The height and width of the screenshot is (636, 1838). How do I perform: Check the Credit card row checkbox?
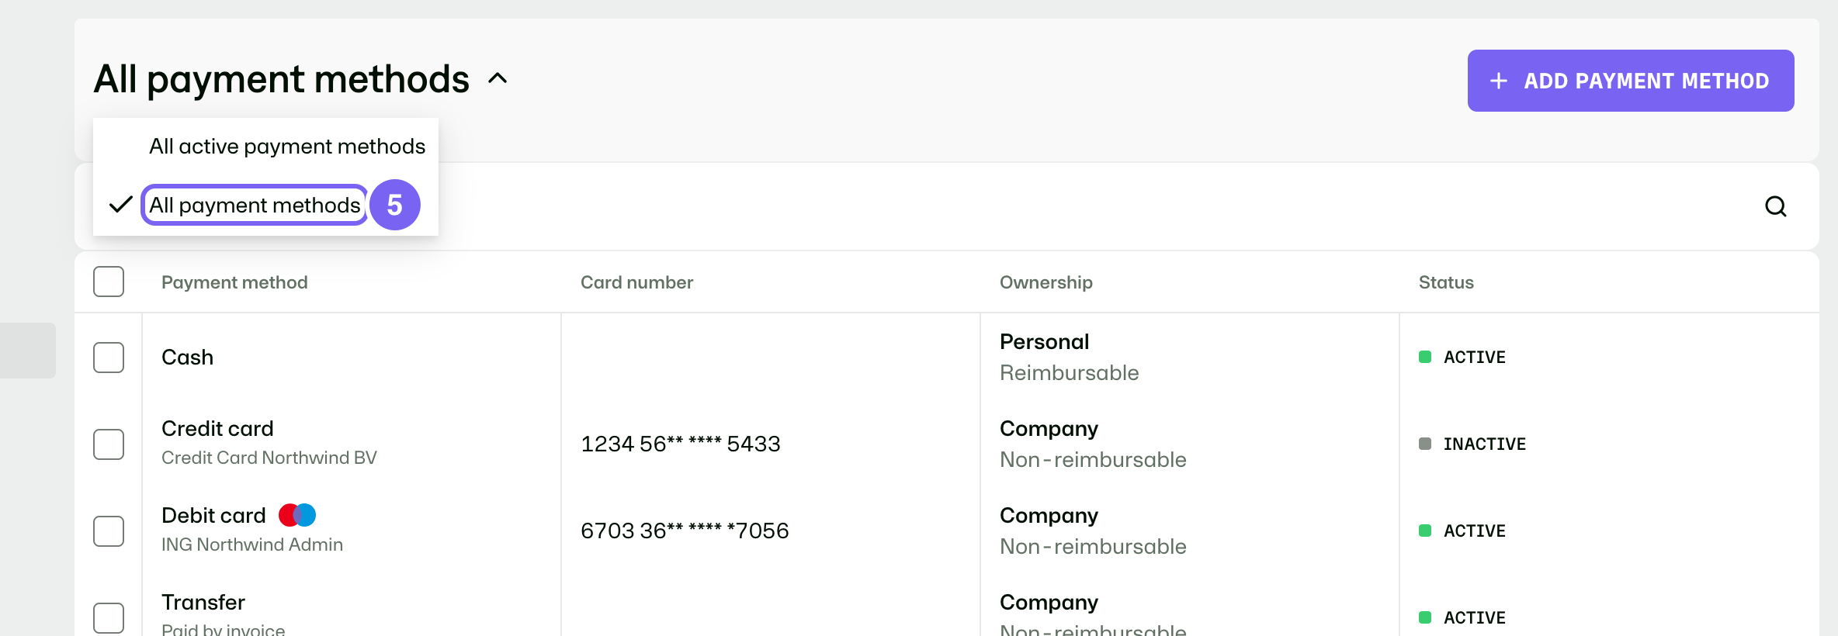[109, 444]
